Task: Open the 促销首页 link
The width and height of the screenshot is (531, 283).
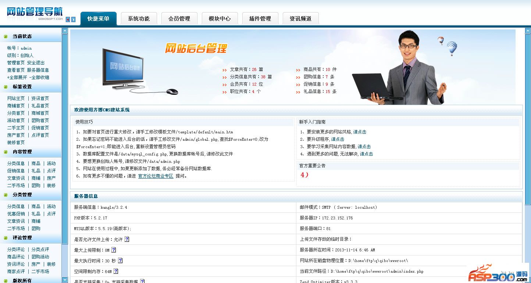Action: point(40,128)
